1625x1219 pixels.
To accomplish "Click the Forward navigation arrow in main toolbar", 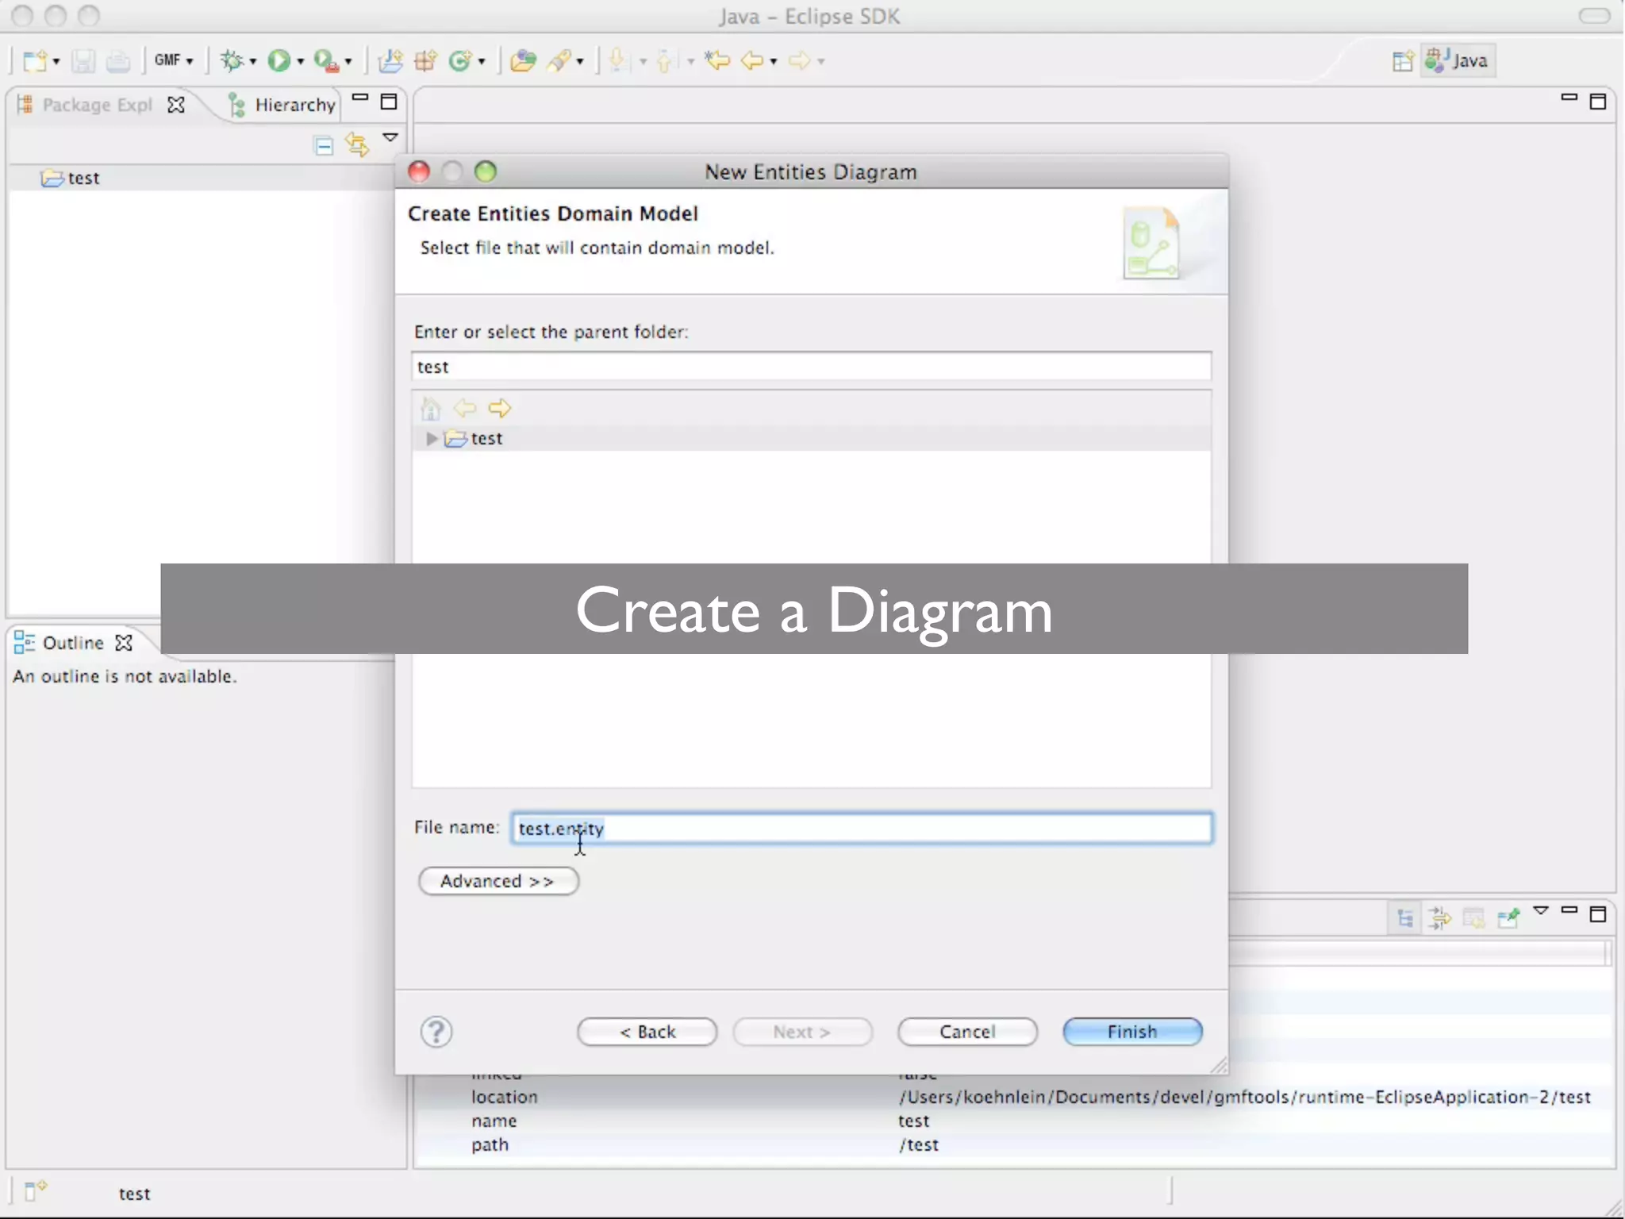I will (x=799, y=60).
